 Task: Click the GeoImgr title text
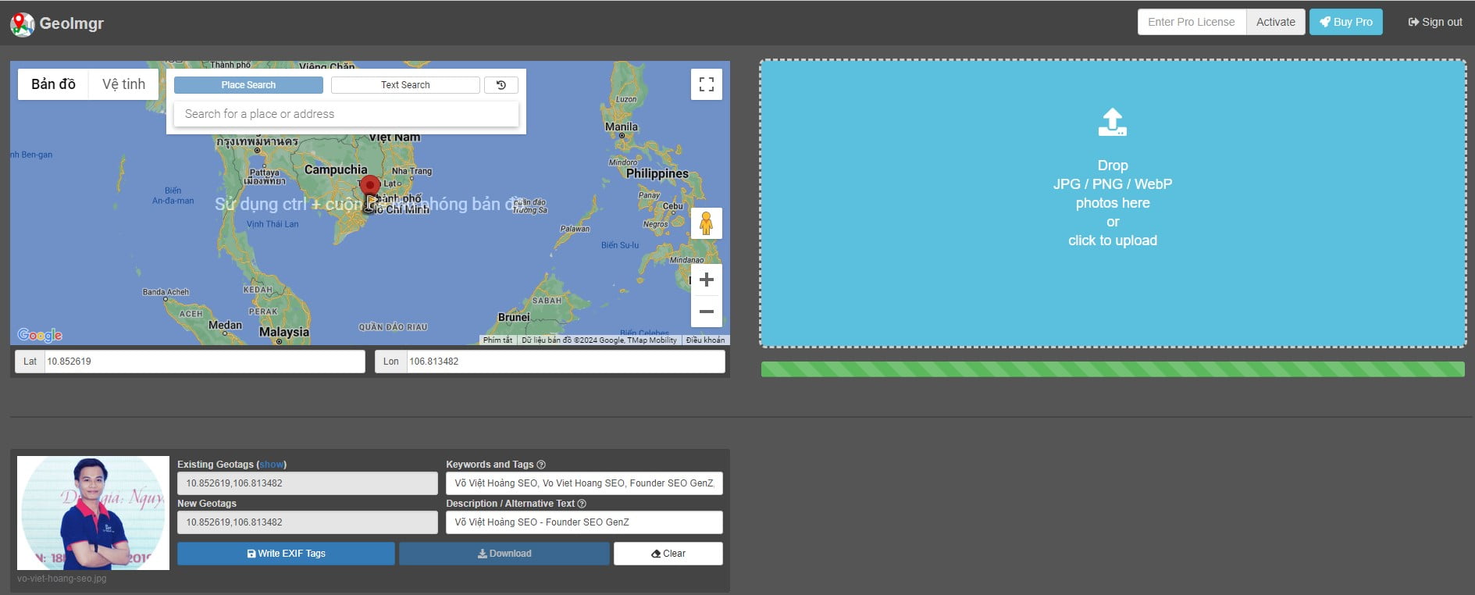click(71, 23)
